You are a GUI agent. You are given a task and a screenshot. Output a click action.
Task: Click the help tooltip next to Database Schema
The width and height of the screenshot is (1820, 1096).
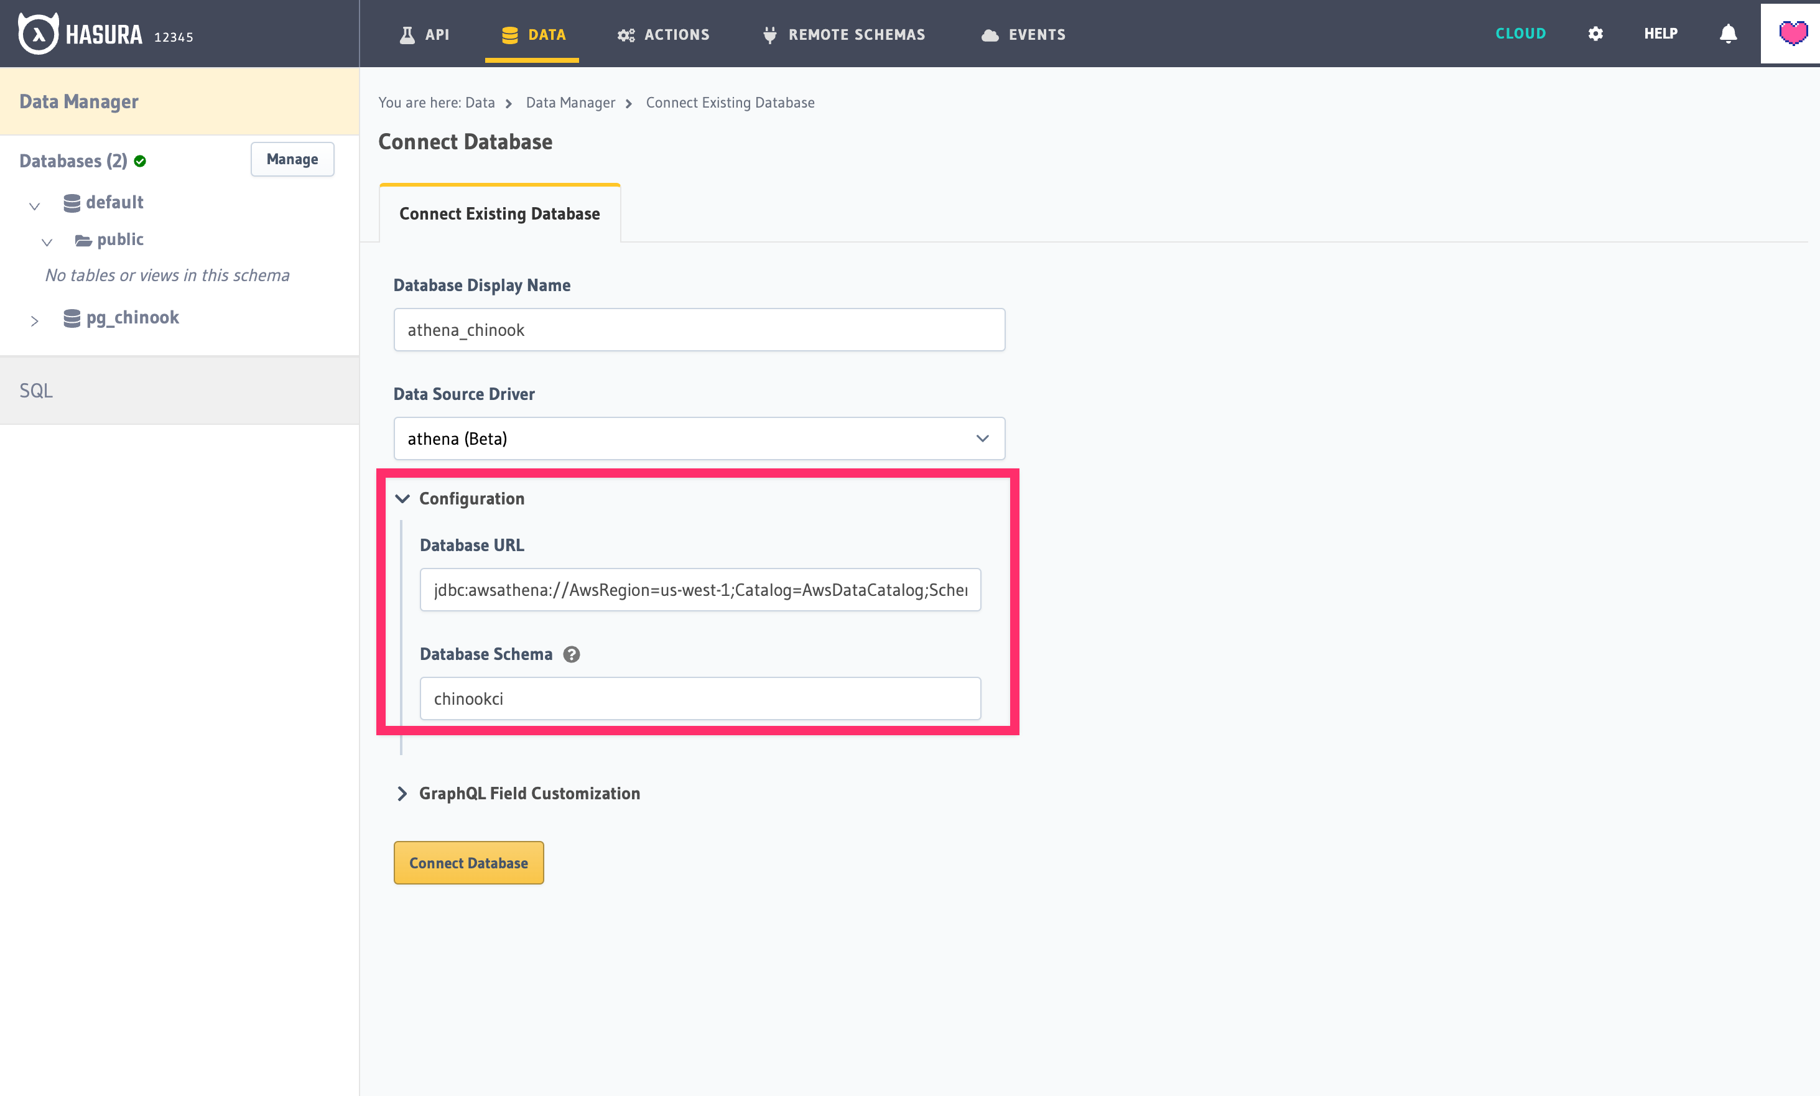pyautogui.click(x=572, y=654)
